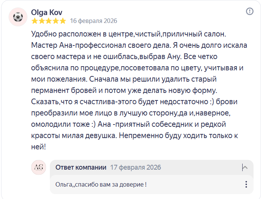Click Olga Kov's soccer ball avatar
This screenshot has height=199, width=261.
click(18, 17)
